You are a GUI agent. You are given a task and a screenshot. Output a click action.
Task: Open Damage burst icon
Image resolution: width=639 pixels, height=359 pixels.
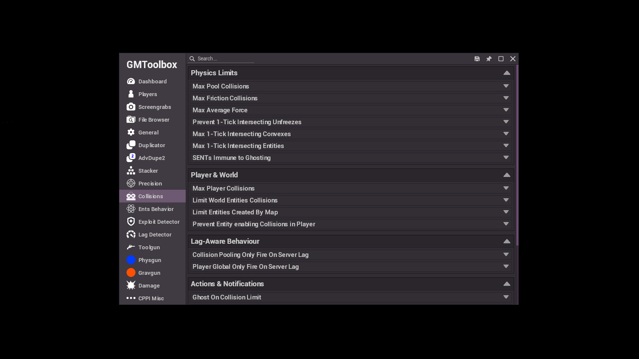pos(131,285)
